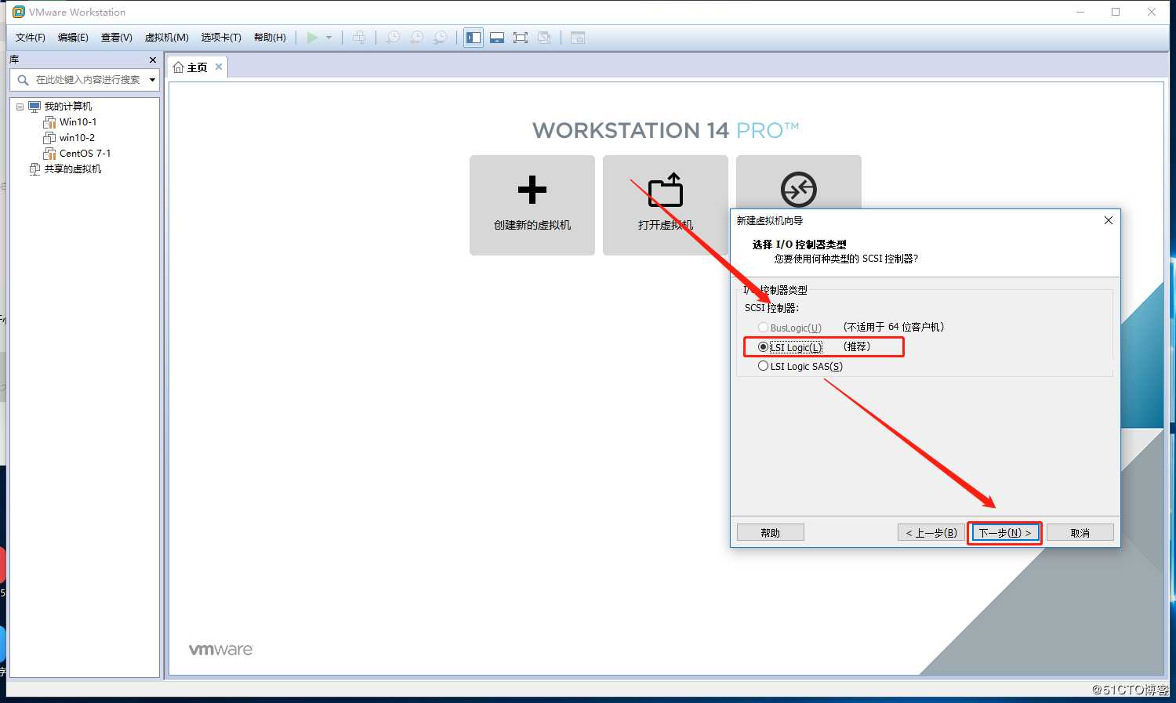Click the take snapshot toolbar icon

pyautogui.click(x=392, y=38)
